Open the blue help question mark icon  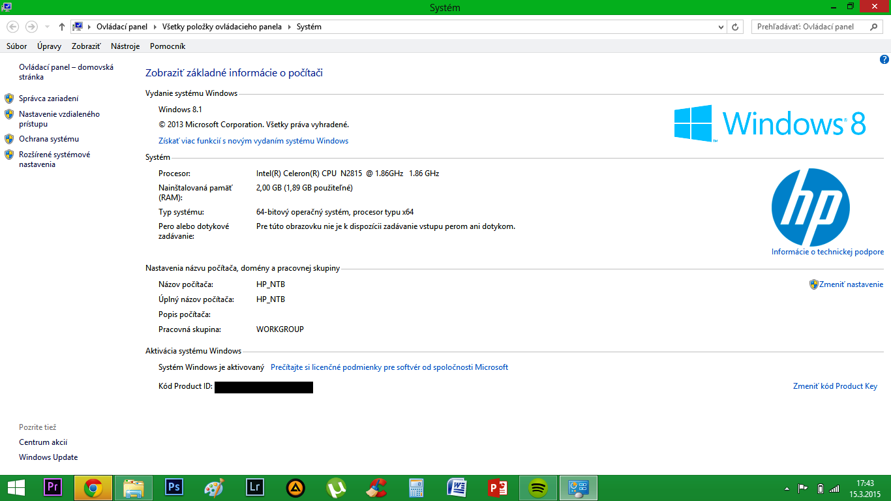tap(884, 59)
